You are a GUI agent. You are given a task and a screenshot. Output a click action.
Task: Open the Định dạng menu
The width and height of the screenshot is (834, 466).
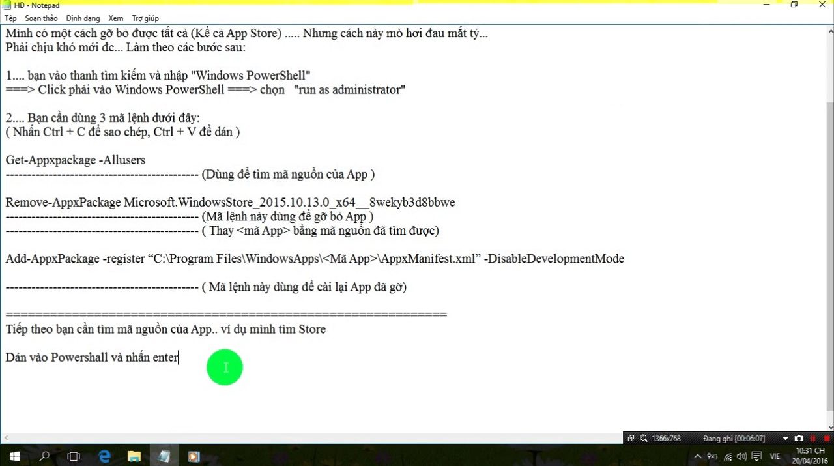[x=83, y=18]
